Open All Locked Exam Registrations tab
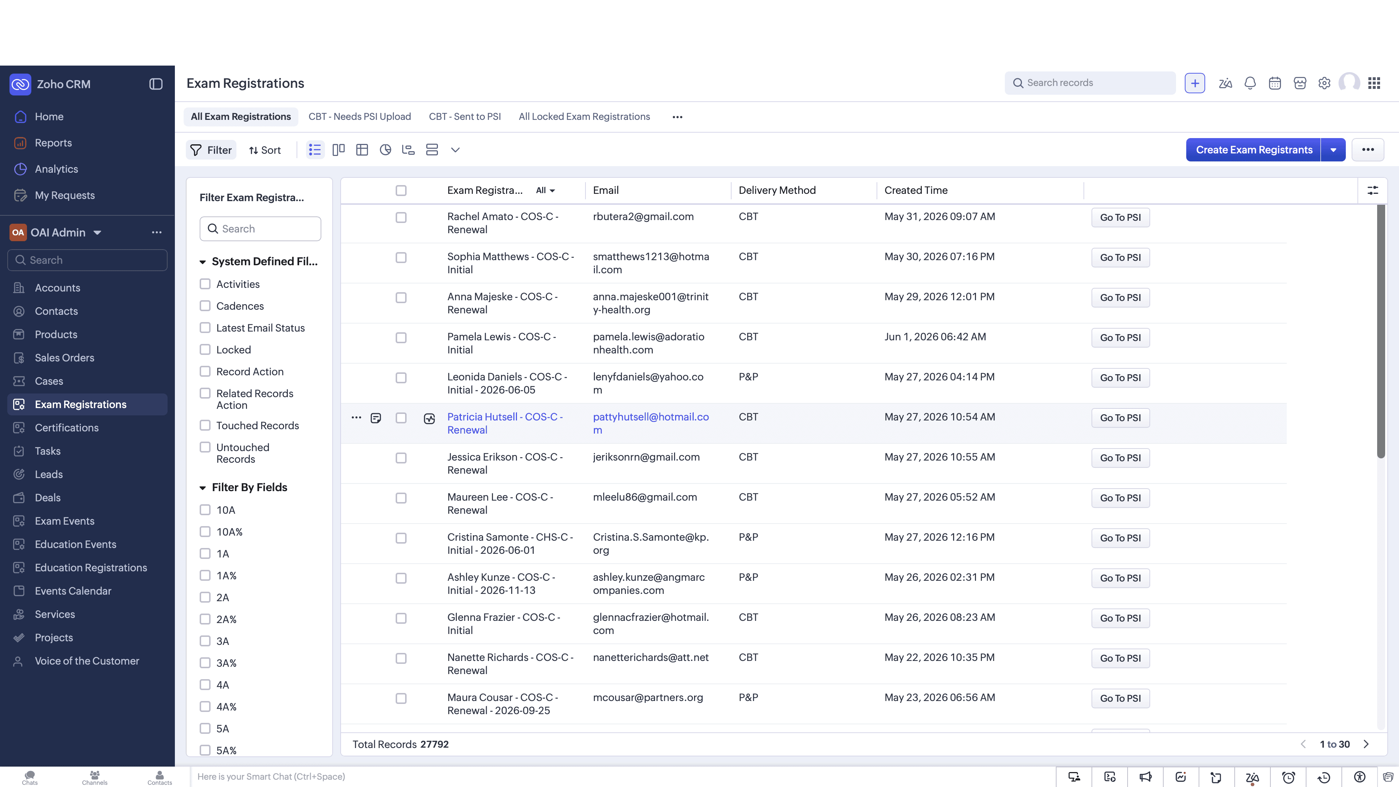This screenshot has height=787, width=1399. [584, 116]
